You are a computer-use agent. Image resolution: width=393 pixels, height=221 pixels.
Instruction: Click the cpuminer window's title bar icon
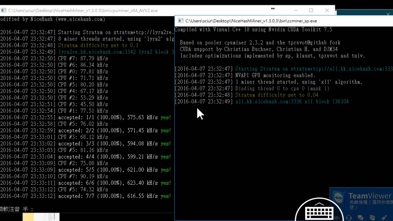coord(3,10)
